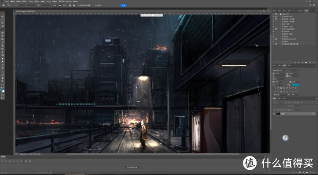The image size is (318, 175).
Task: Select the Horizontal Type tool
Action: tap(3, 68)
